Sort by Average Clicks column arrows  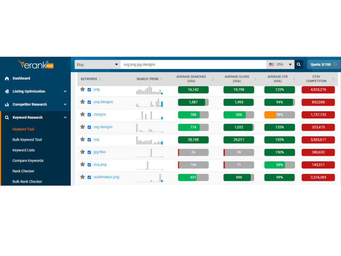point(255,79)
